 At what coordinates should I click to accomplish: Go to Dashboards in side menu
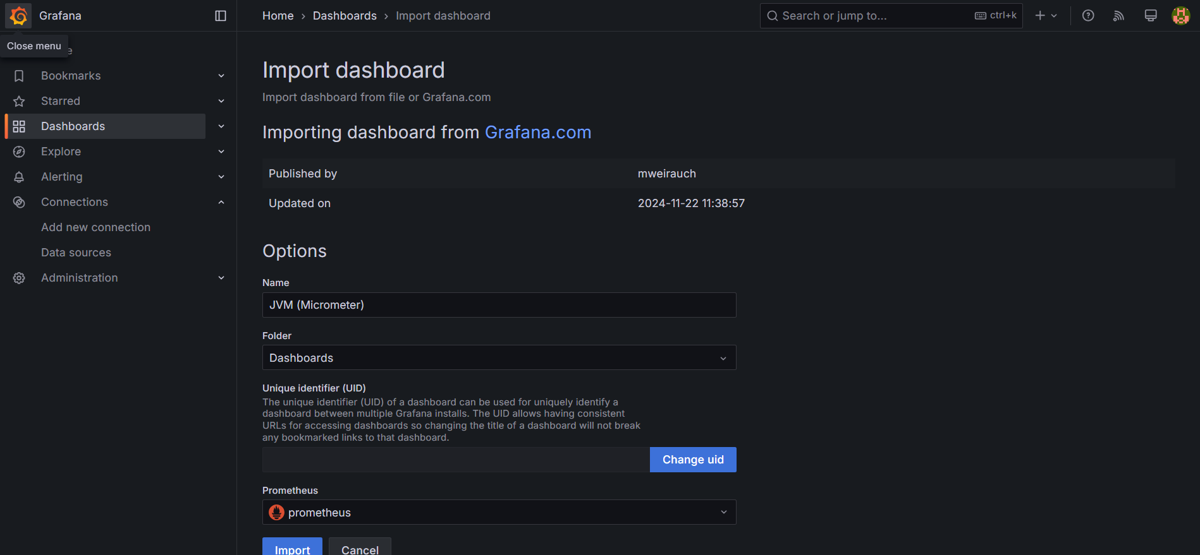[73, 126]
